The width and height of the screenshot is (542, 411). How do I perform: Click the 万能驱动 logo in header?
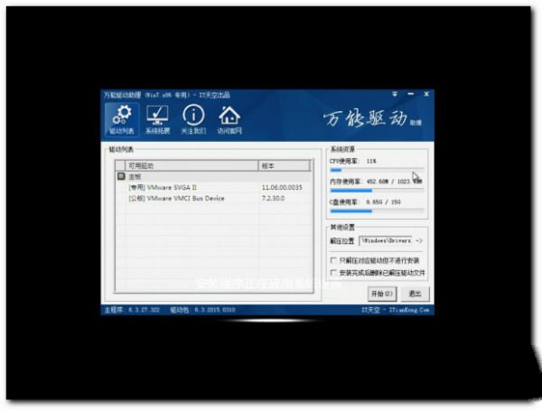366,120
